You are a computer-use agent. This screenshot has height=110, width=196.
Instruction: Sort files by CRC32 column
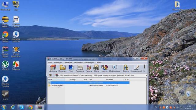click(x=126, y=79)
